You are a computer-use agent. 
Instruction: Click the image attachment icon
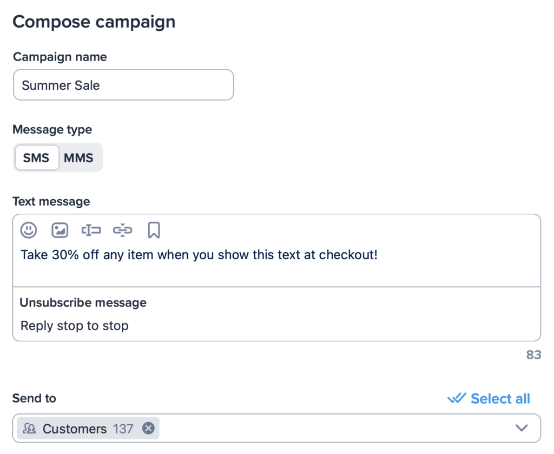coord(60,230)
